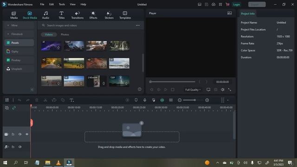Switch to the Photos filter

click(65, 35)
